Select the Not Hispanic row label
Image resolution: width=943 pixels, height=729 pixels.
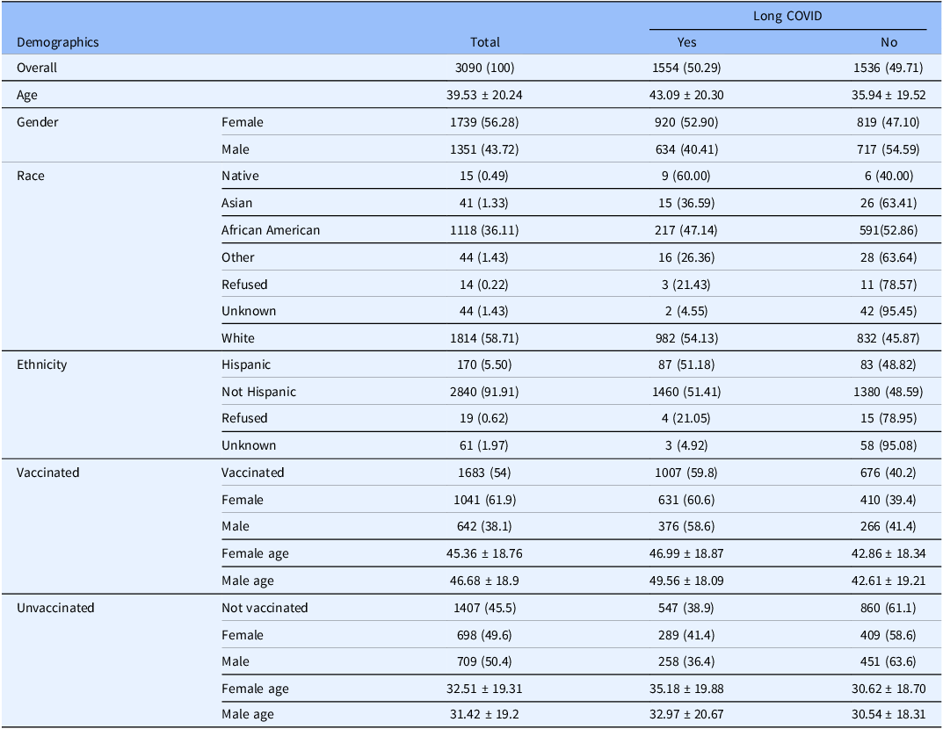[x=258, y=392]
